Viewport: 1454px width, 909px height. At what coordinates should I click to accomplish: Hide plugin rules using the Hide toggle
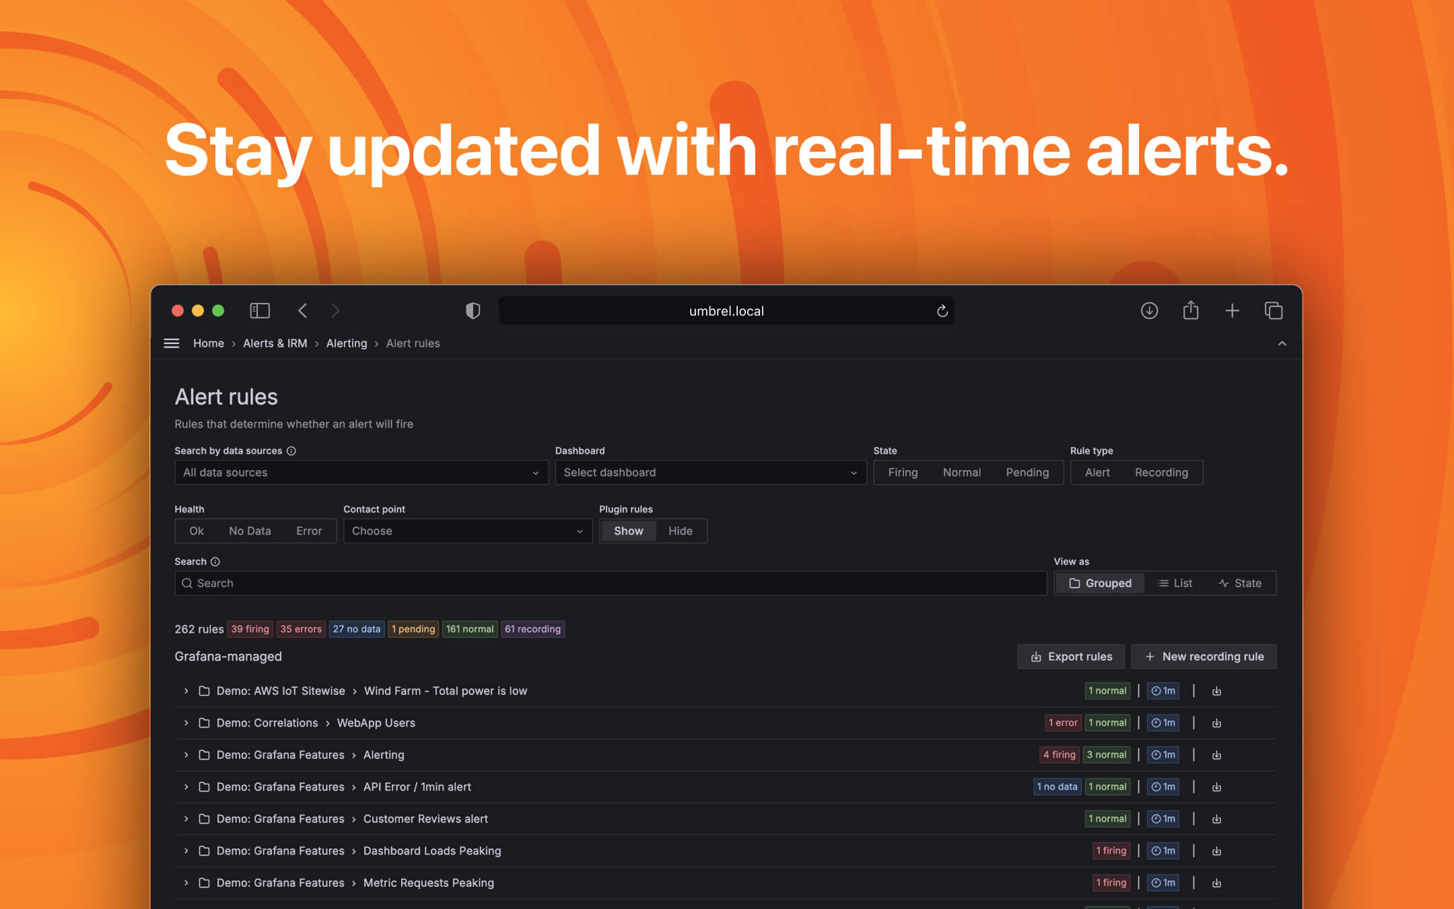pos(681,531)
